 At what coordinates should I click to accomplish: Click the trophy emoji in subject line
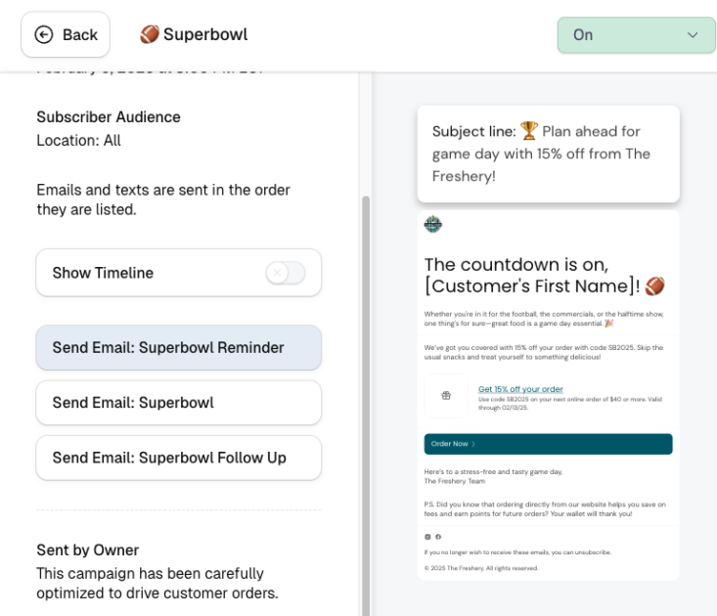tap(529, 131)
